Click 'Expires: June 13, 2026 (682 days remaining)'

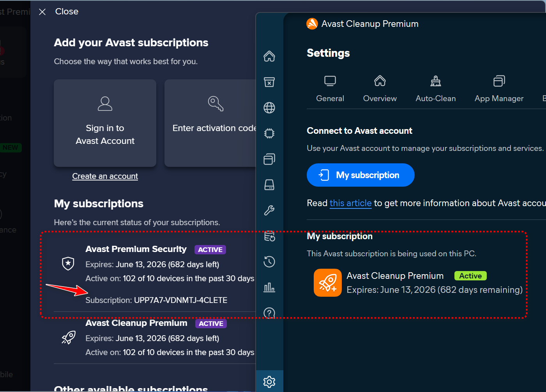435,290
